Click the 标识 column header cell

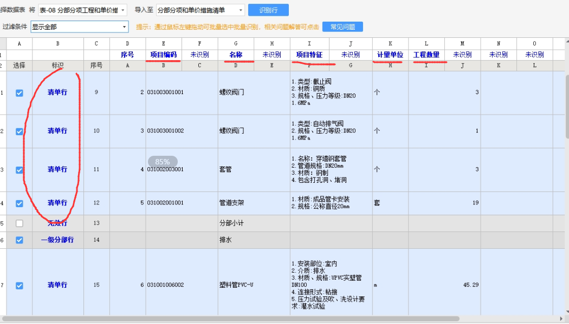(57, 65)
